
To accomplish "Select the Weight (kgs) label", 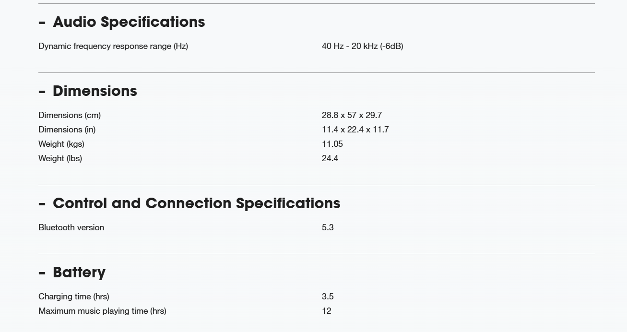I will tap(61, 144).
